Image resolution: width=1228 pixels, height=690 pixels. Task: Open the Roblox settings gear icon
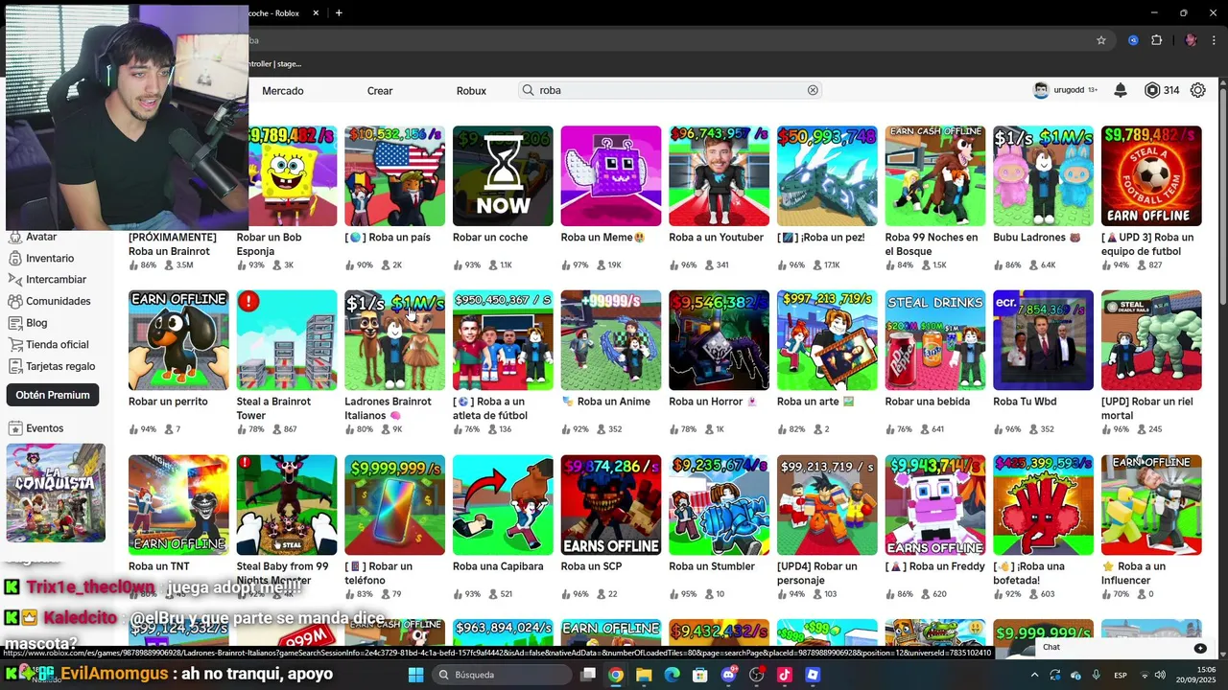1198,90
